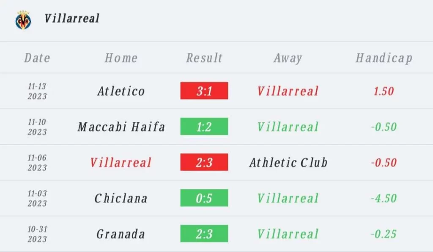433x252 pixels.
Task: Open the Villarreal team title
Action: coord(72,19)
